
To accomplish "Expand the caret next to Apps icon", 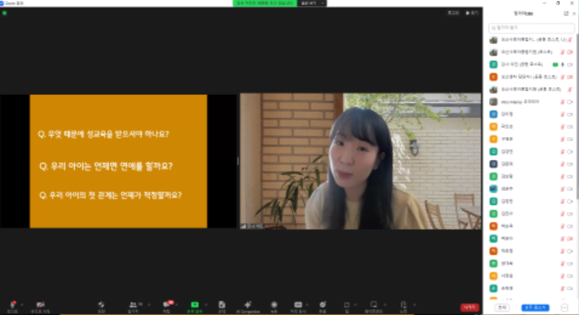I will click(x=355, y=305).
